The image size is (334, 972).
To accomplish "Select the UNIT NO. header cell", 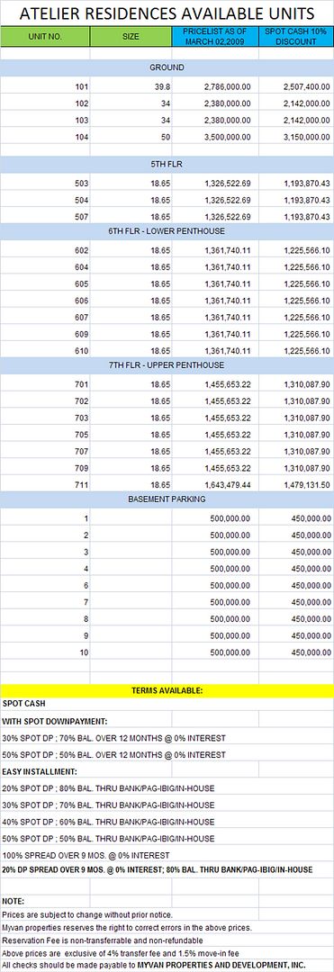I will click(x=45, y=37).
